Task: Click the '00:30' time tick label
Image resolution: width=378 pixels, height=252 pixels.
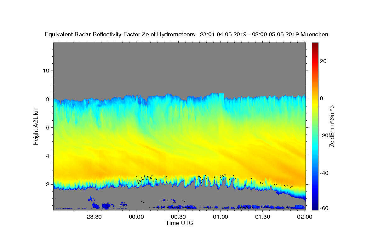Action: (178, 217)
